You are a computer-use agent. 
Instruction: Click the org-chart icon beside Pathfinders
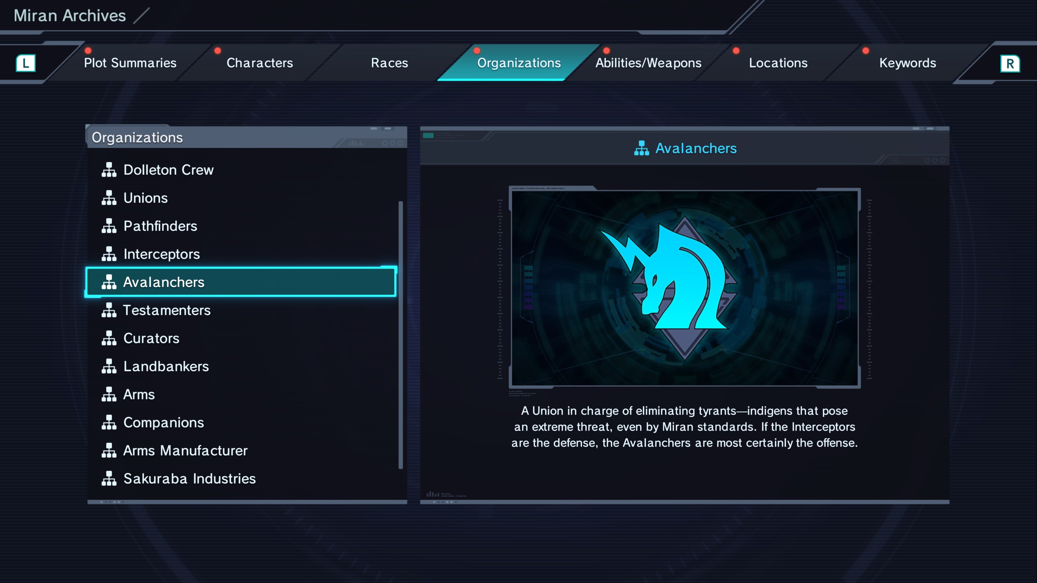[109, 226]
